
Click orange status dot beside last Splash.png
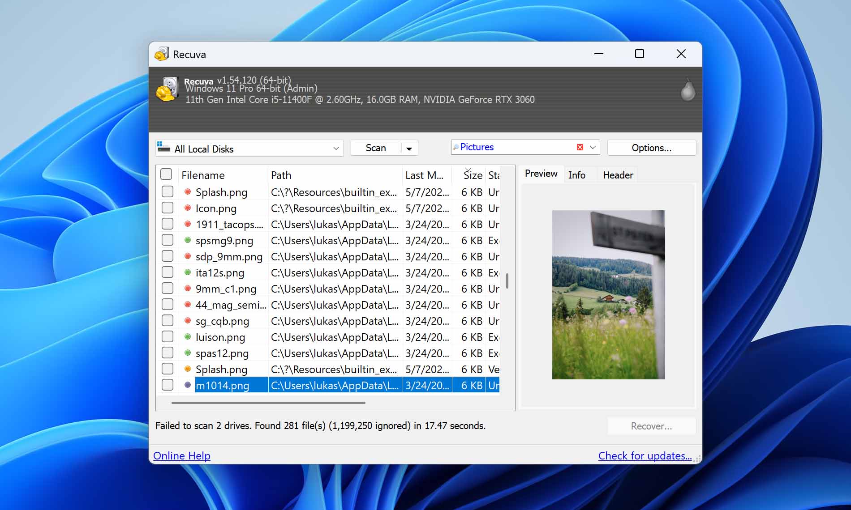[188, 369]
